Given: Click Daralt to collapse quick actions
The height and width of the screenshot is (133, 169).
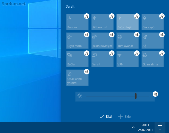Looking at the screenshot, I should (x=70, y=7).
